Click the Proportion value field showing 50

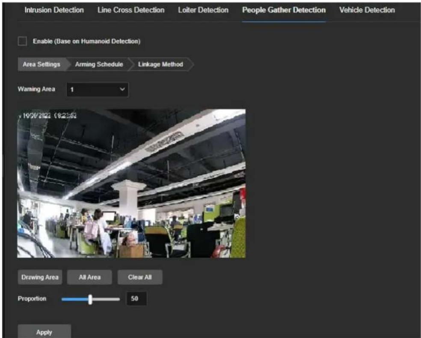click(136, 299)
